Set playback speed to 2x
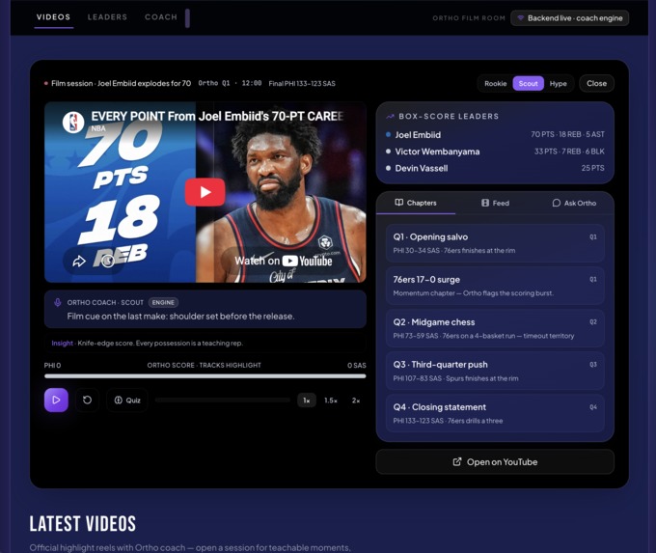 [356, 401]
